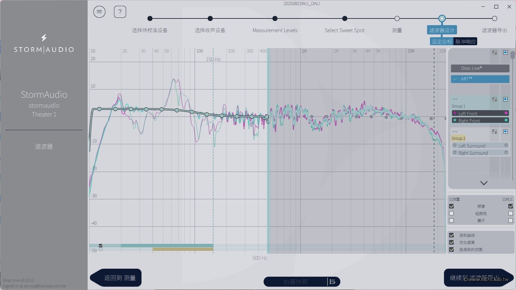Click the 返回到 测量 back button
516x290 pixels.
click(116, 278)
